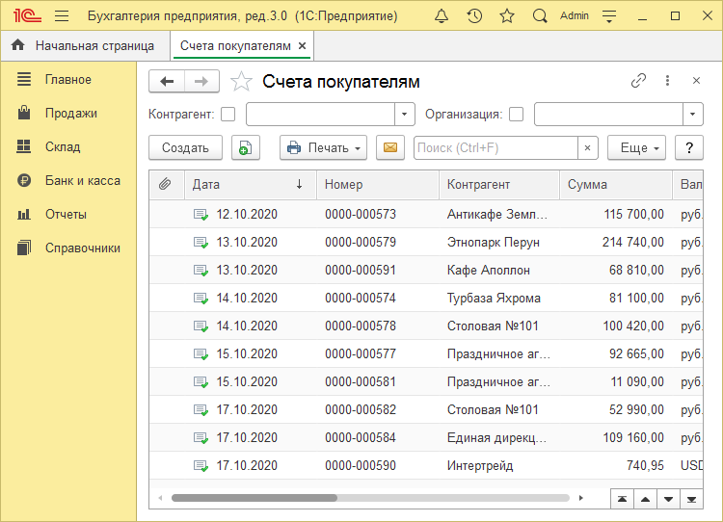Open the Главное section
This screenshot has height=522, width=723.
click(68, 79)
